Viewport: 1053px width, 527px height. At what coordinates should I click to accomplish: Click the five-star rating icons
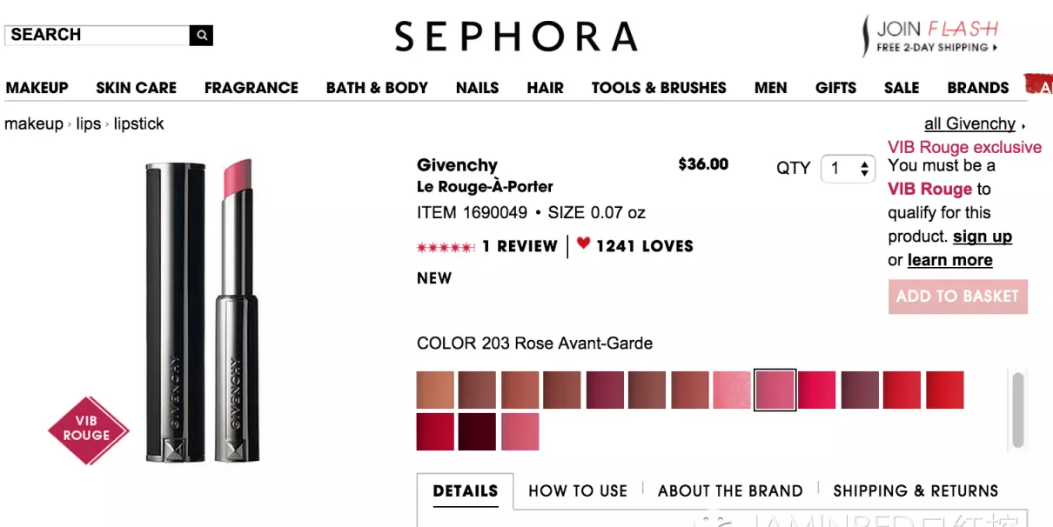(446, 247)
